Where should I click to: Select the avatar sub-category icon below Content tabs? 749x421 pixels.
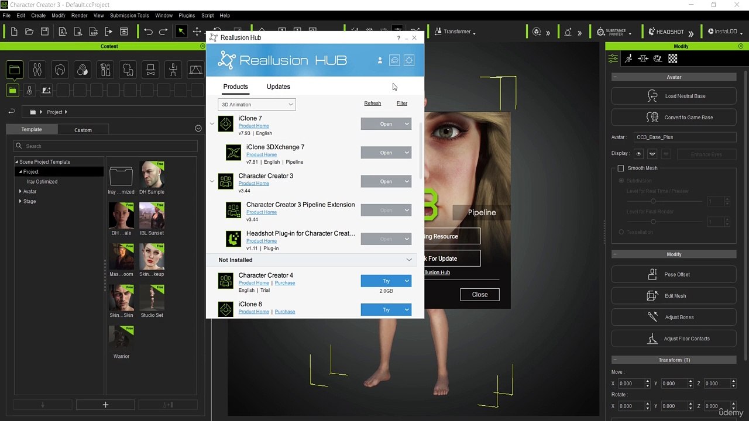click(x=29, y=91)
